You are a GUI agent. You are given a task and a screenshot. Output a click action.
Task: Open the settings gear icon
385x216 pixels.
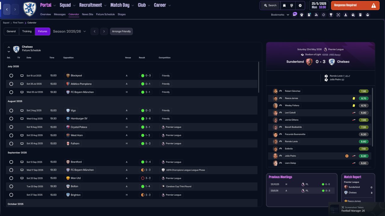[x=300, y=5]
